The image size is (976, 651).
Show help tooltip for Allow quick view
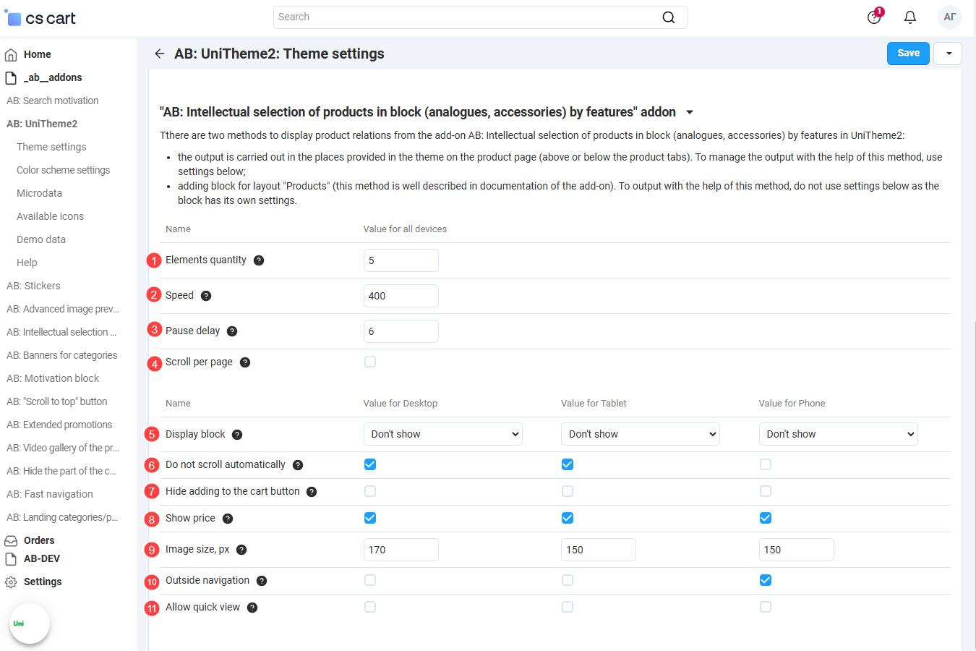(x=252, y=608)
